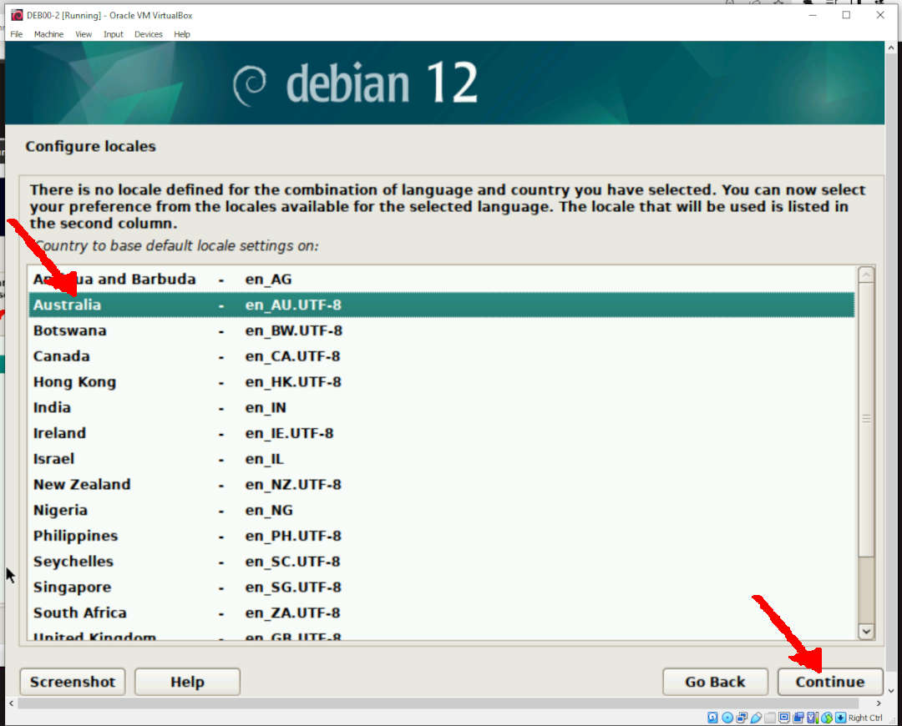
Task: Select Israel in the locale list
Action: click(x=441, y=459)
